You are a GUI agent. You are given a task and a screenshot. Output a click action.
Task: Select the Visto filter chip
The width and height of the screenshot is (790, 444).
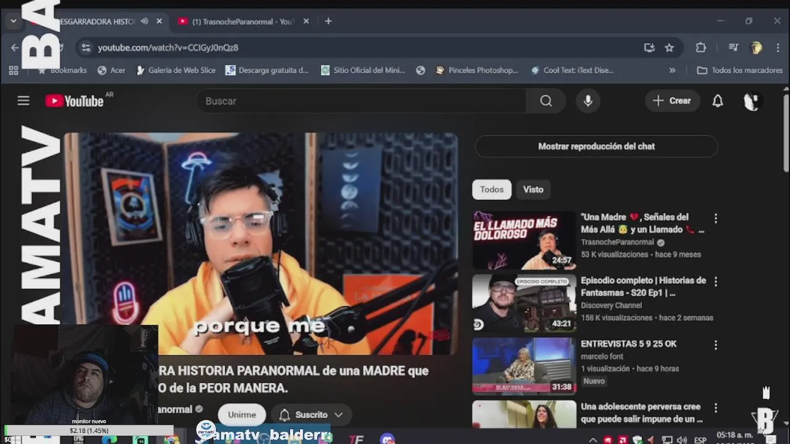point(533,189)
